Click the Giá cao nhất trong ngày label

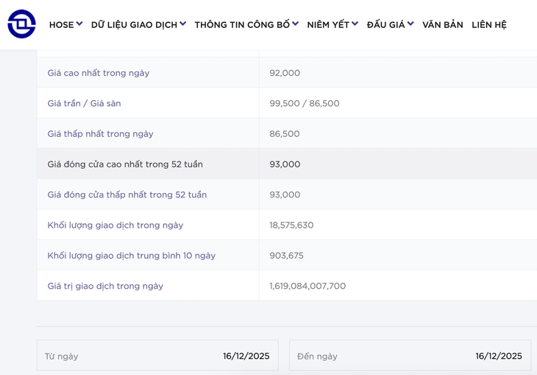coord(99,73)
